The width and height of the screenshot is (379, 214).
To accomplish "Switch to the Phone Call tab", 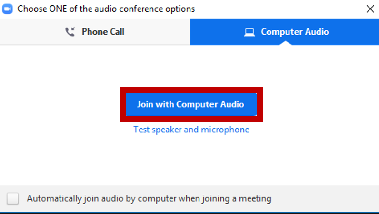I will tap(95, 32).
